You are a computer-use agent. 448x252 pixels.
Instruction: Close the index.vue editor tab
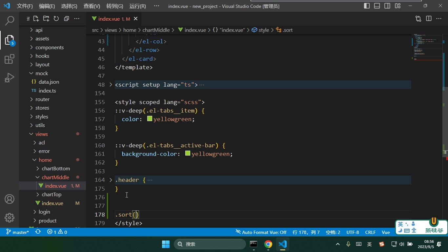[x=136, y=19]
